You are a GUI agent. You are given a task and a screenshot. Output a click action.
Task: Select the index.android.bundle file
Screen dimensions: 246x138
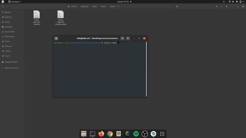[37, 18]
